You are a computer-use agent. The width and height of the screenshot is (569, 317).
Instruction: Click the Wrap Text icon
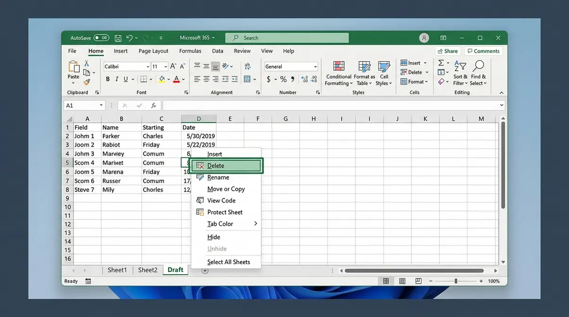[247, 66]
